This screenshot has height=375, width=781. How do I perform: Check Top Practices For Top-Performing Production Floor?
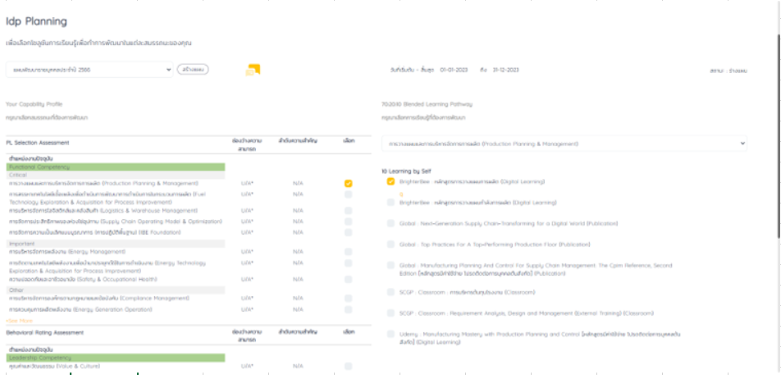click(x=391, y=245)
